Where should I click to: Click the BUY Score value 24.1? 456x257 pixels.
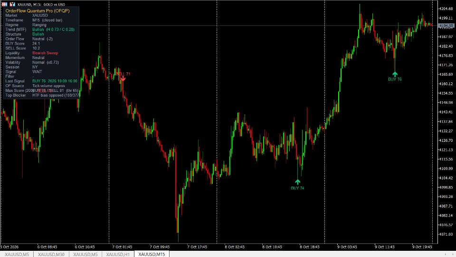coord(36,43)
